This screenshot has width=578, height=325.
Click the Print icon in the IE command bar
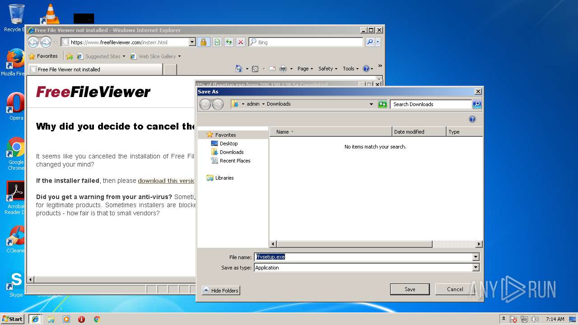(283, 69)
